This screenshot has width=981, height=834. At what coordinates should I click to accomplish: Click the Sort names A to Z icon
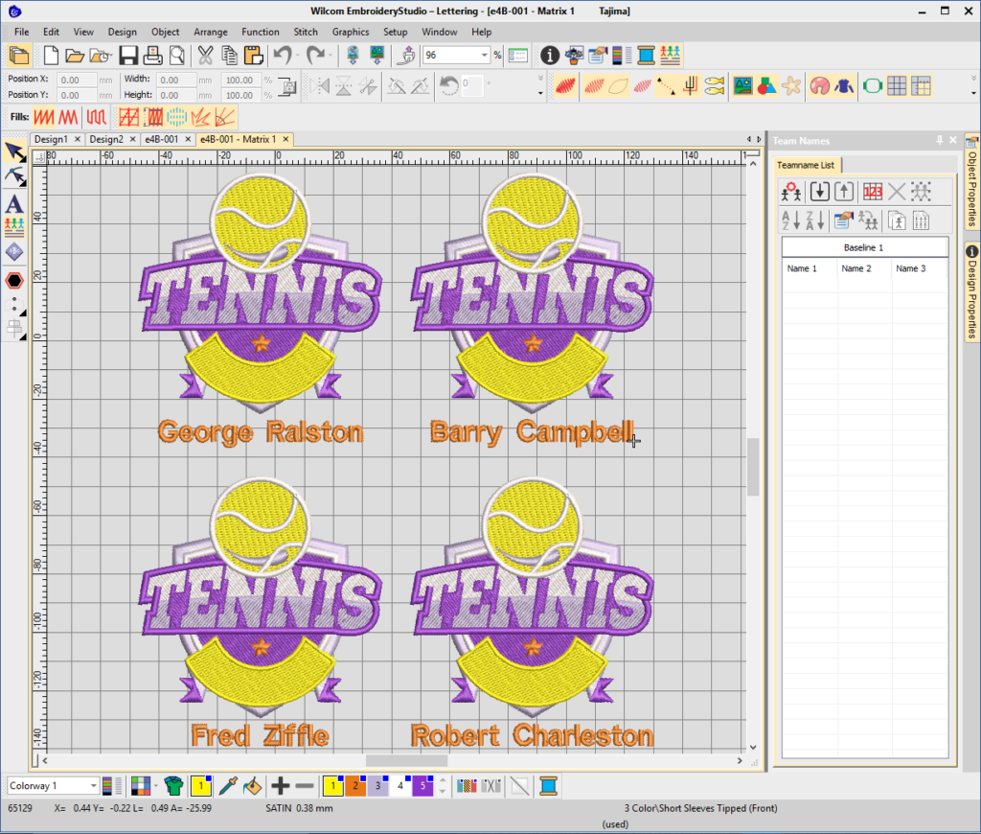click(791, 220)
